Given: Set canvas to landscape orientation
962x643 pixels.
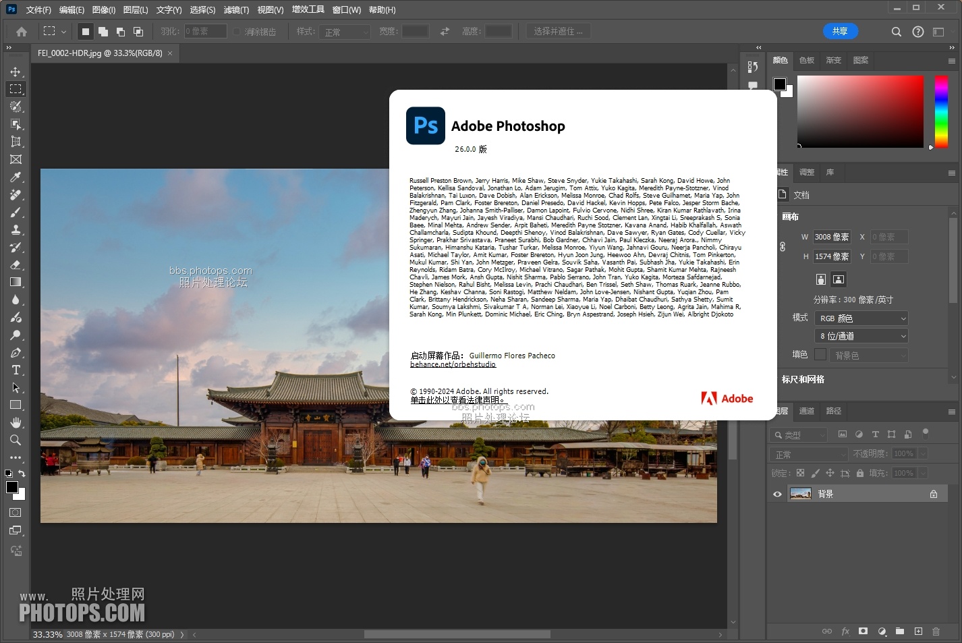Looking at the screenshot, I should tap(839, 279).
